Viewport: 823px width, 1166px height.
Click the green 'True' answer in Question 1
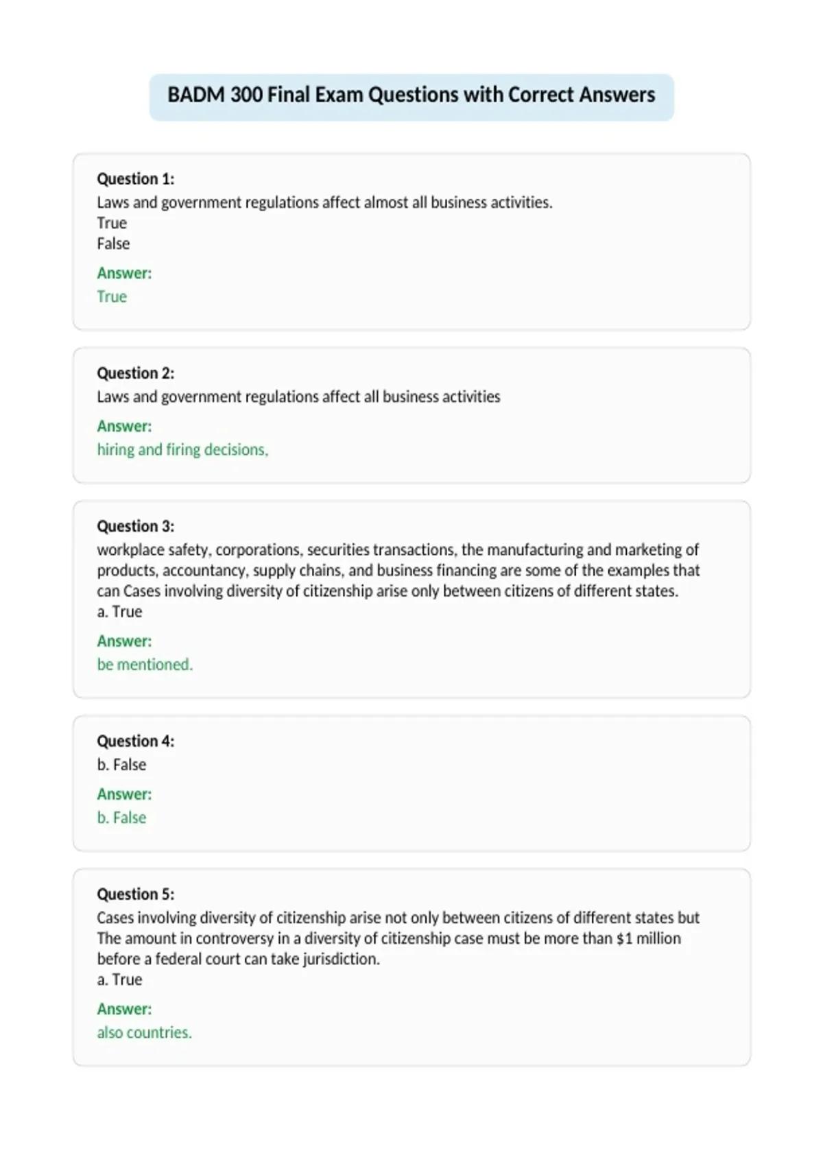(x=112, y=296)
